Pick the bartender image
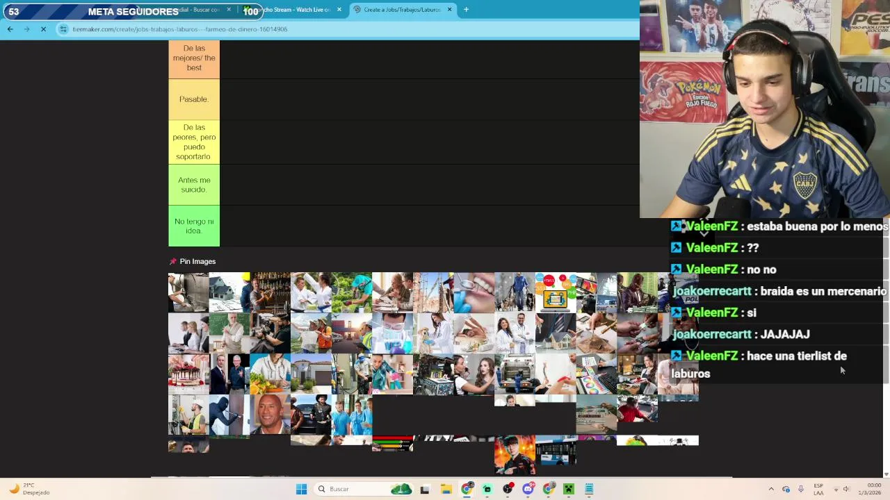Viewport: 890px width, 500px height. click(x=270, y=292)
